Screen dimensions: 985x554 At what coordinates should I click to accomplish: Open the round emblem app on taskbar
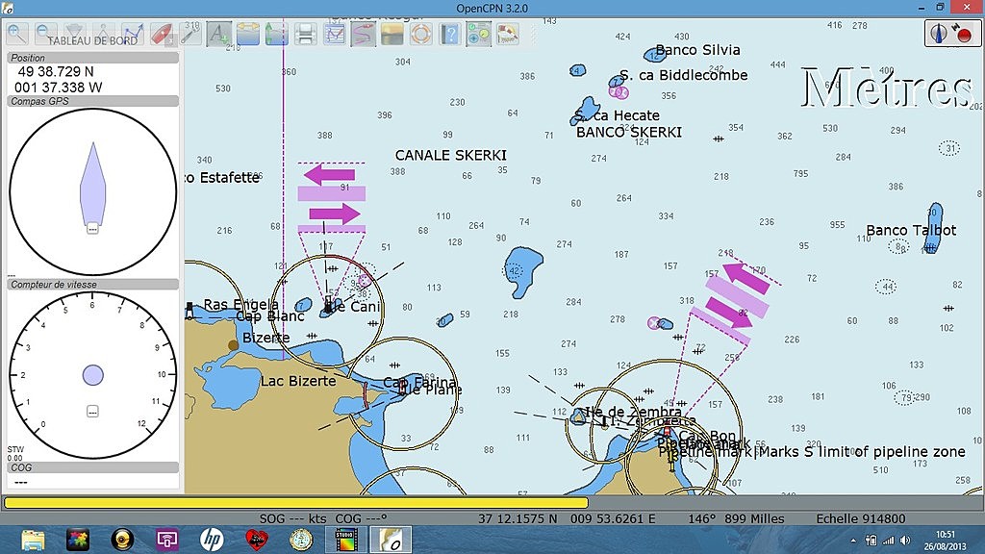click(301, 540)
